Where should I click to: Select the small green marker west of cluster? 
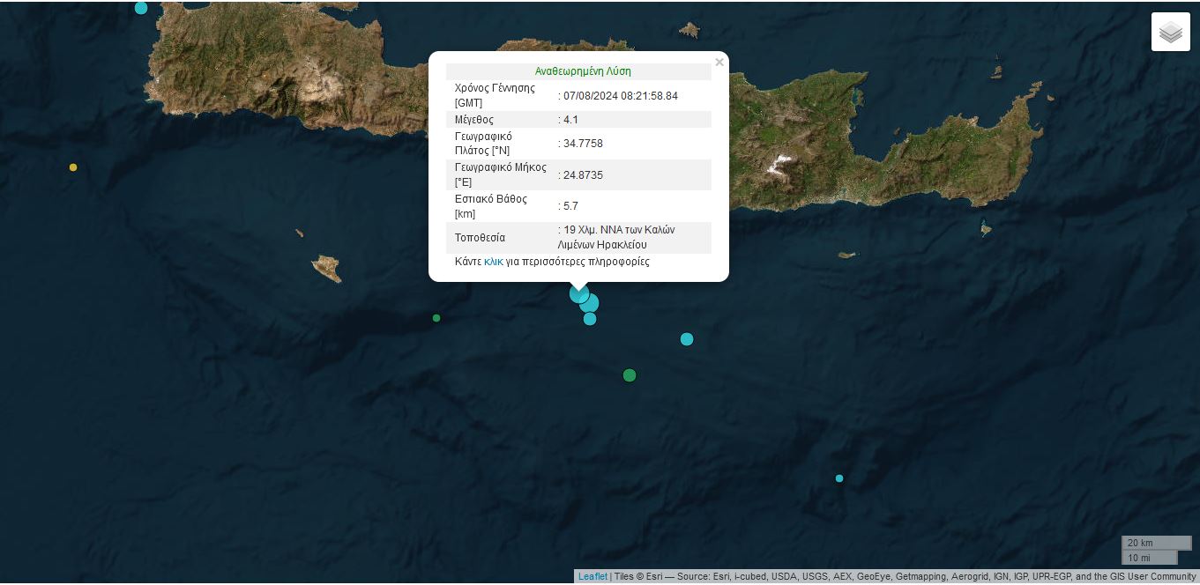click(x=436, y=318)
